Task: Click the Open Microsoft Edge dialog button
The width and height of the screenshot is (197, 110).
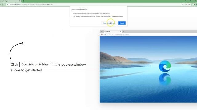Action: (109, 23)
